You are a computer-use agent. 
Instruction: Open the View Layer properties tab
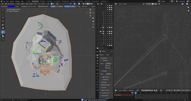click(x=97, y=61)
